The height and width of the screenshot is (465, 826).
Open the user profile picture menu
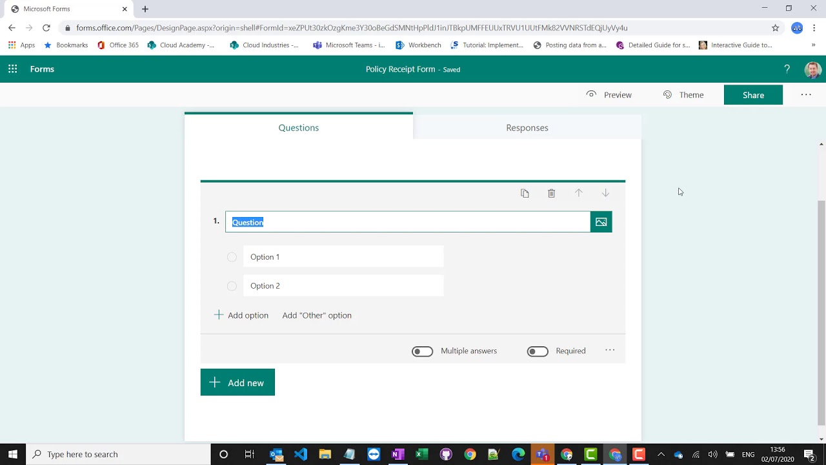tap(812, 69)
